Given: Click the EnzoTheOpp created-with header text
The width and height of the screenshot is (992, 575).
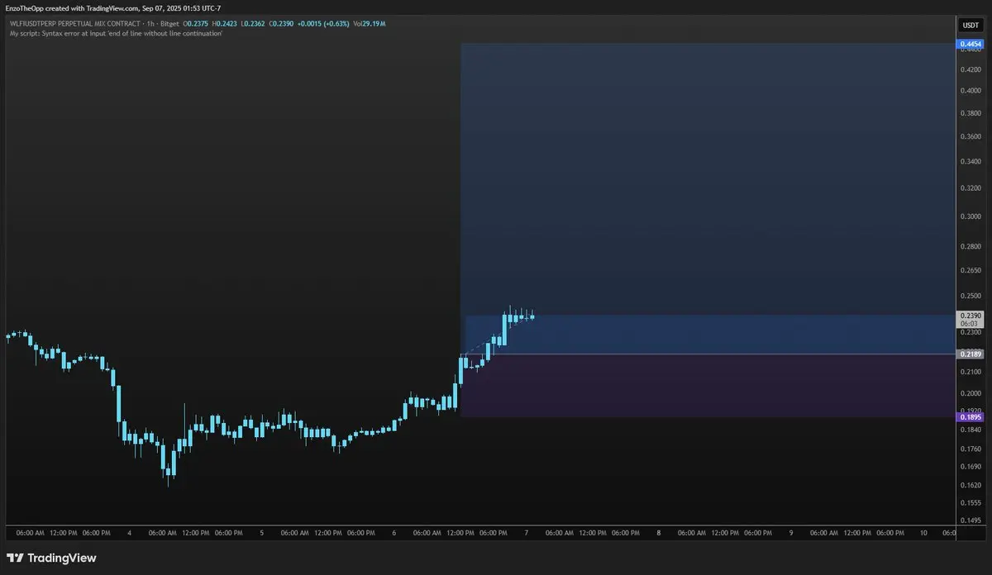Looking at the screenshot, I should pos(113,8).
